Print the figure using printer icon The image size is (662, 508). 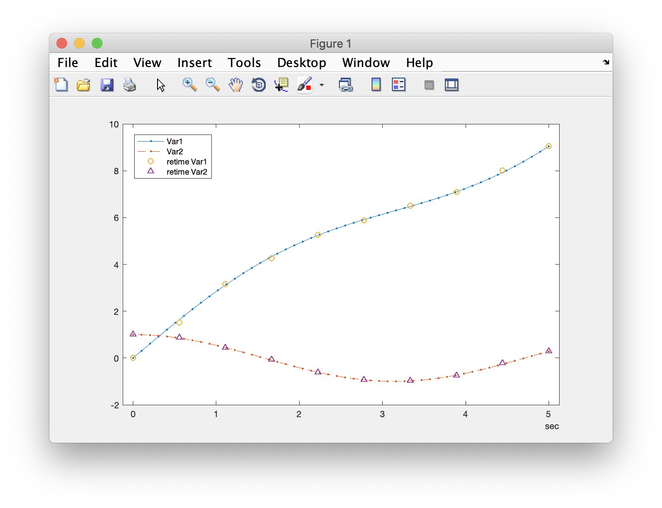[x=130, y=85]
